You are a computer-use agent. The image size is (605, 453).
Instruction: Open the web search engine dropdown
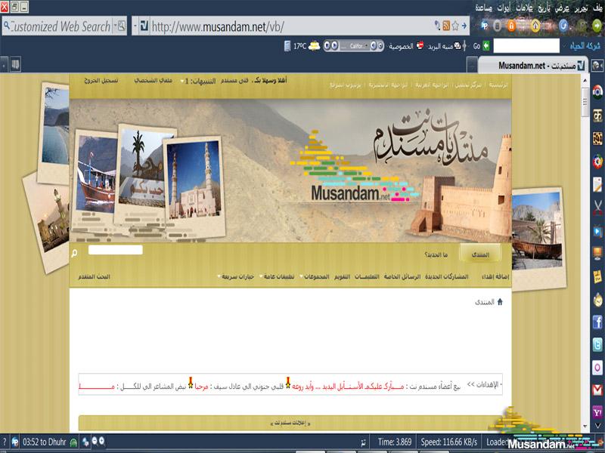(x=115, y=26)
